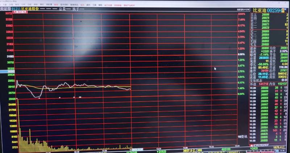Select the 卖五 sell order row
The width and height of the screenshot is (290, 153).
point(269,14)
